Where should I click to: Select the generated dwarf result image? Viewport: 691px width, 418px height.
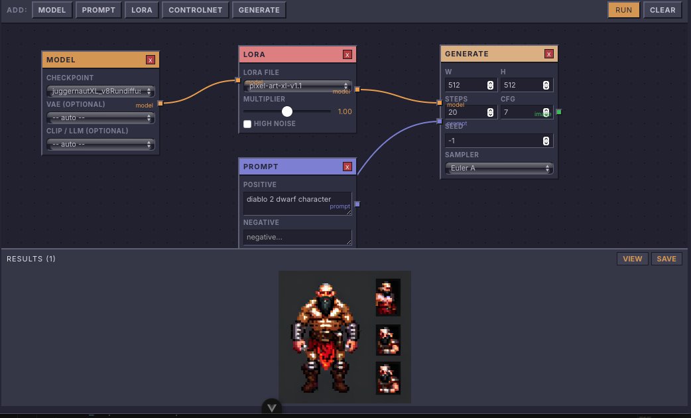[345, 337]
